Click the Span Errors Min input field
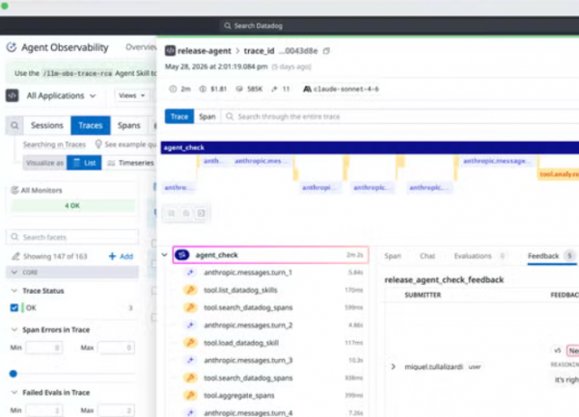579x417 pixels. point(44,348)
